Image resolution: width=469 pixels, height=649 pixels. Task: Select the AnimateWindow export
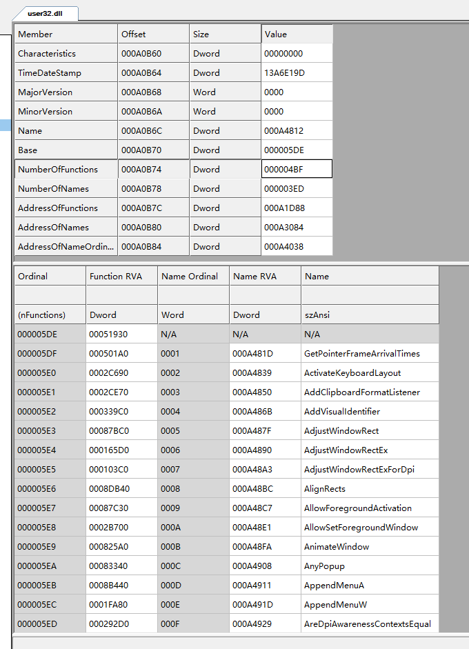(x=370, y=547)
